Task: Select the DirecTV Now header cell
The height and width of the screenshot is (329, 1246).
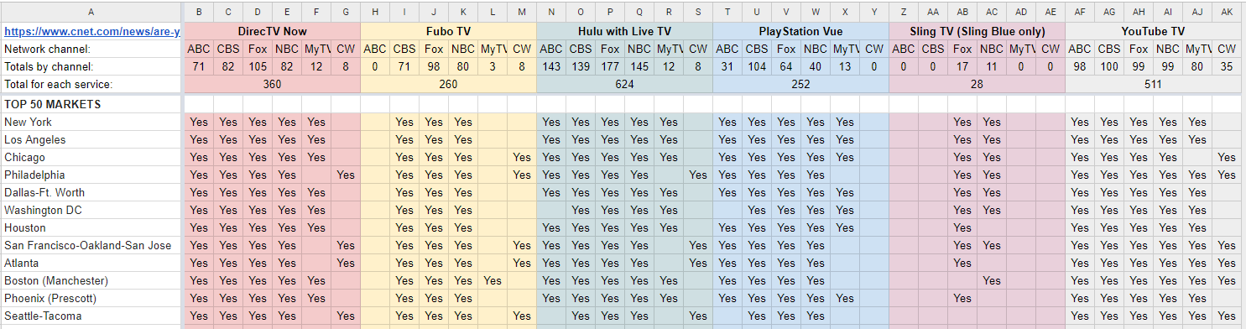Action: (x=272, y=31)
